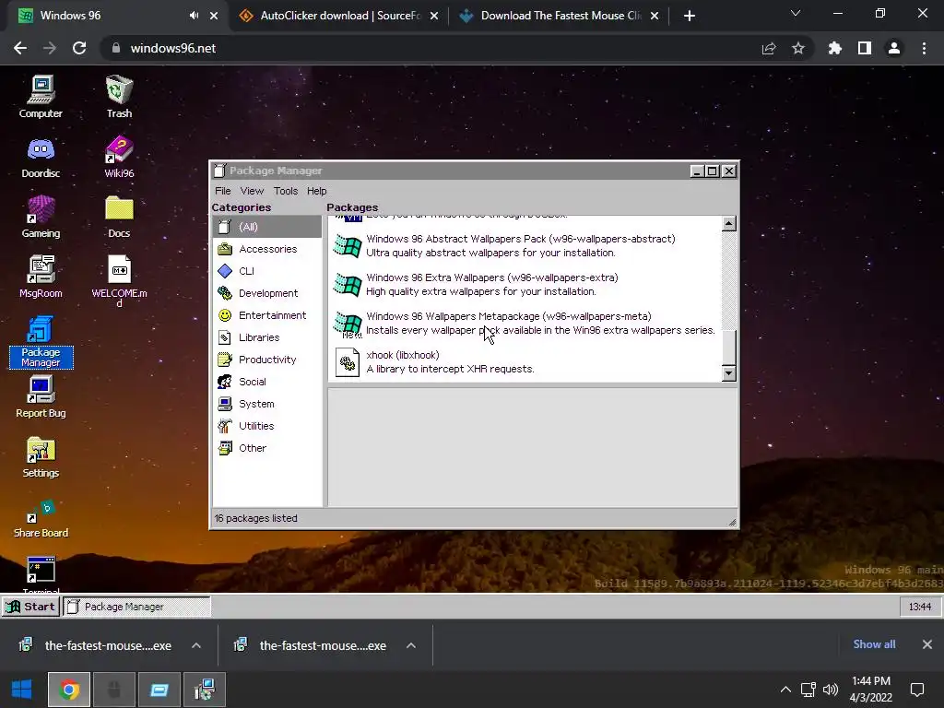Open the File menu in Package Manager
Viewport: 944px width, 708px height.
click(223, 191)
